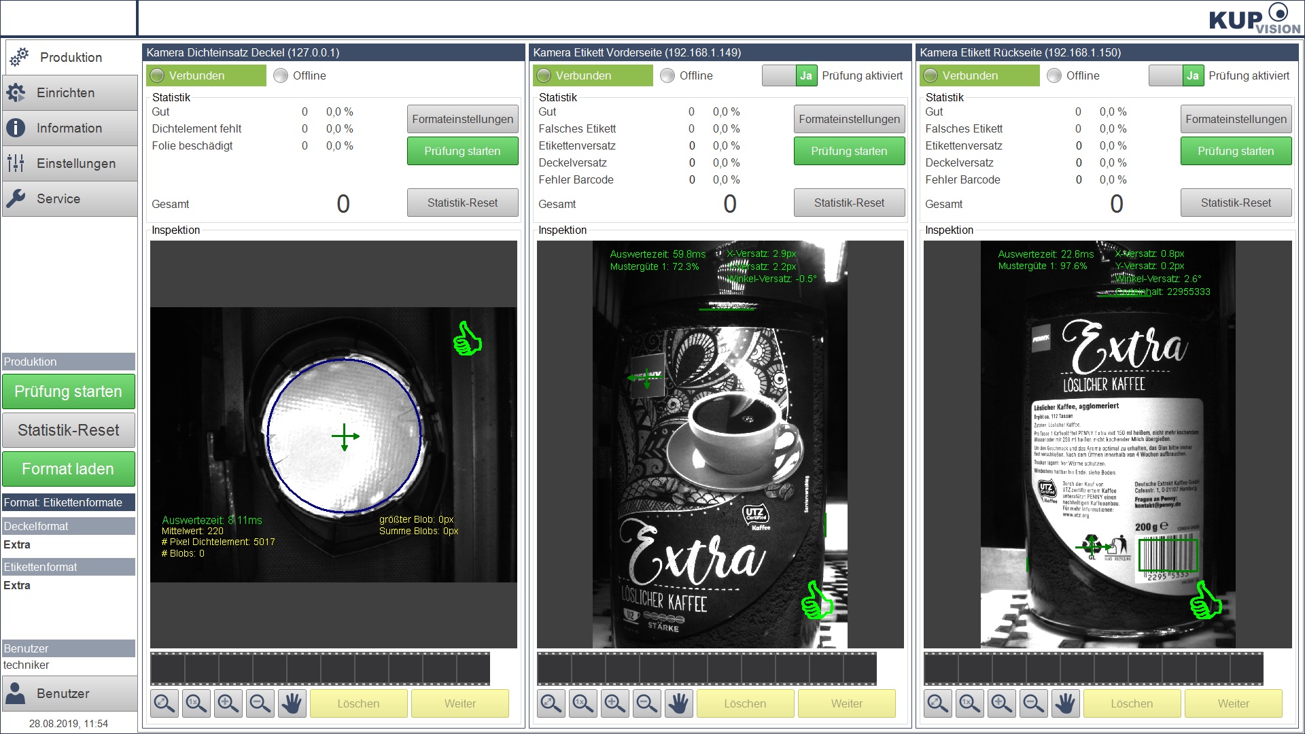Click the Dichteinsatz Deckel inspection image

point(334,444)
